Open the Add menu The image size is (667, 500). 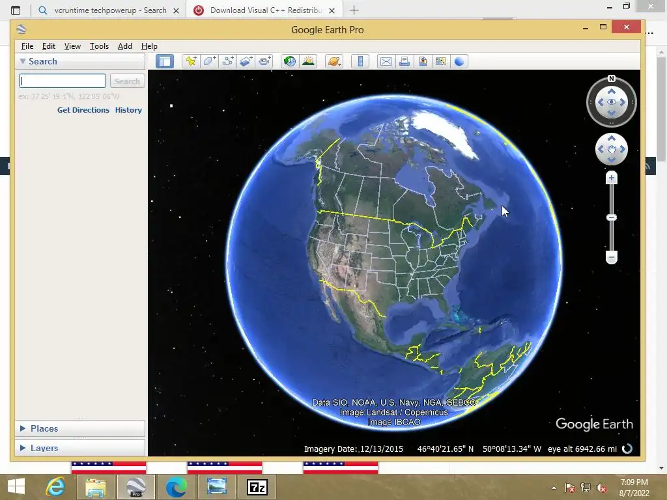[x=124, y=46]
